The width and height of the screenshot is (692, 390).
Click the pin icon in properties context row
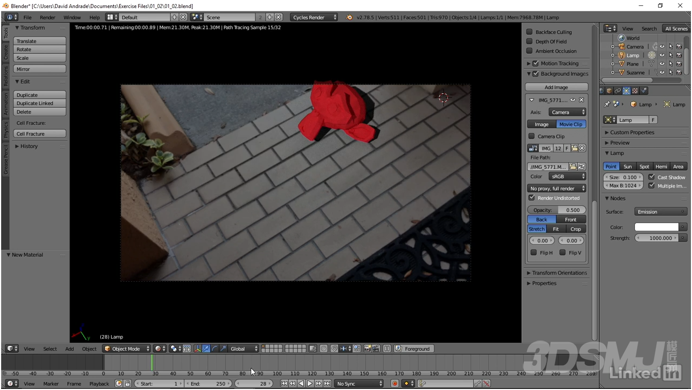coord(607,105)
